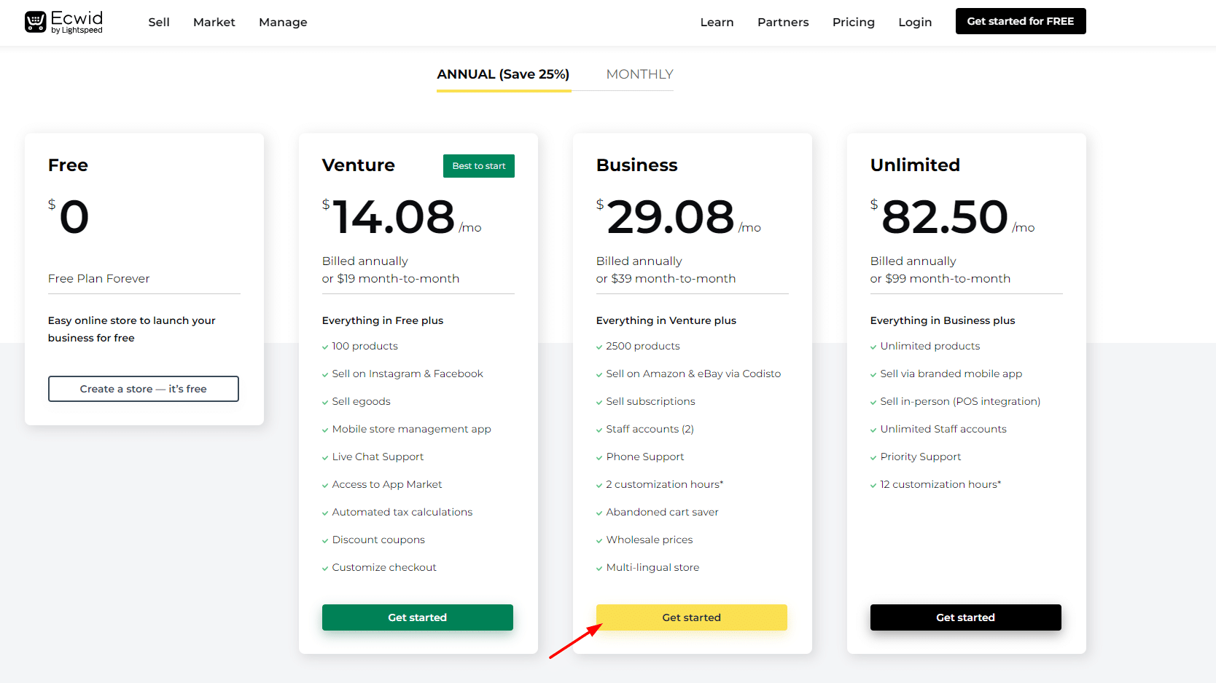Click the Best to start badge
Image resolution: width=1216 pixels, height=683 pixels.
click(x=478, y=166)
